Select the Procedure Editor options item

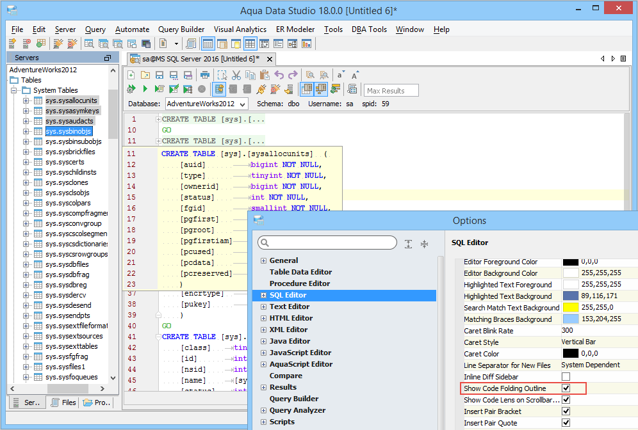pyautogui.click(x=300, y=283)
